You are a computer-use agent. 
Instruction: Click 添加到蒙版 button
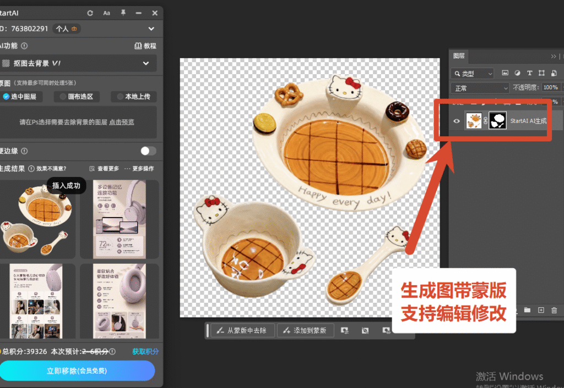click(x=305, y=331)
